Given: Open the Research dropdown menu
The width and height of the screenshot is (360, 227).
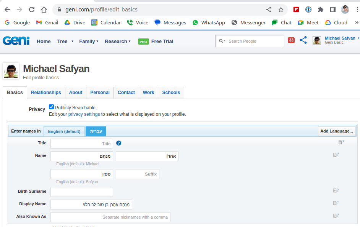Looking at the screenshot, I should [x=118, y=41].
